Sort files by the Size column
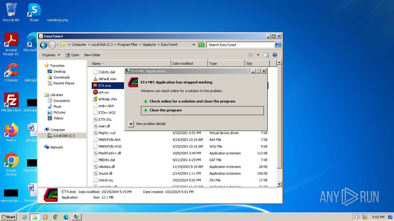This screenshot has width=394, height=221. pos(257,64)
